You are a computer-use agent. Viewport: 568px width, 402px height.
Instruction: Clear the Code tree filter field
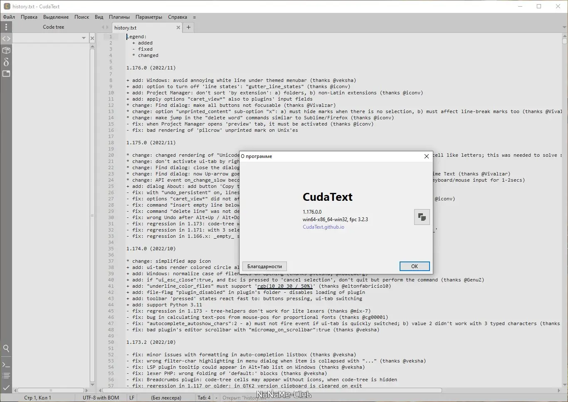(92, 38)
